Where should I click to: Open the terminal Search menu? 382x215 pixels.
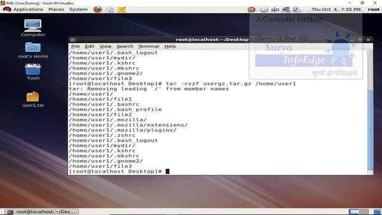(x=125, y=47)
